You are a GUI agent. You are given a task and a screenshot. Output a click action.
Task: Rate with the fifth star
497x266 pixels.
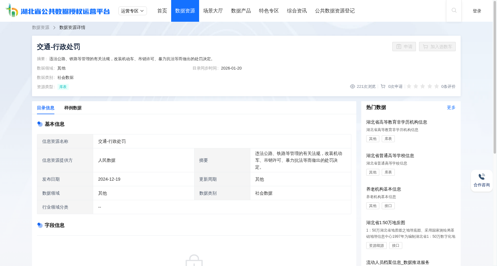(x=436, y=86)
